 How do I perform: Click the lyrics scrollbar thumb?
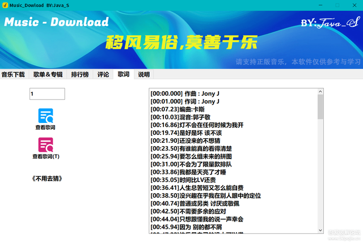(320, 107)
